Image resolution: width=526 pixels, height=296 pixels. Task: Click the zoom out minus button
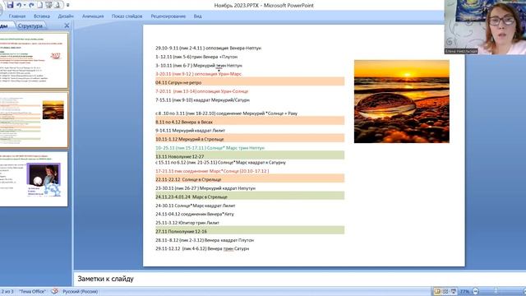475,291
